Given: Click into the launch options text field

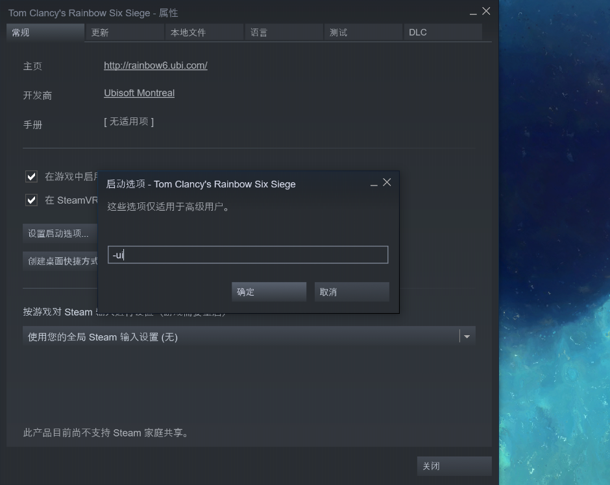Looking at the screenshot, I should click(248, 255).
